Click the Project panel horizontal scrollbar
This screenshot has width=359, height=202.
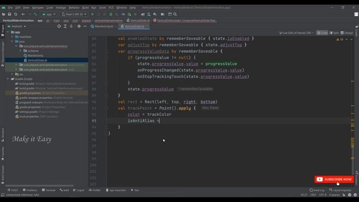(x=39, y=186)
